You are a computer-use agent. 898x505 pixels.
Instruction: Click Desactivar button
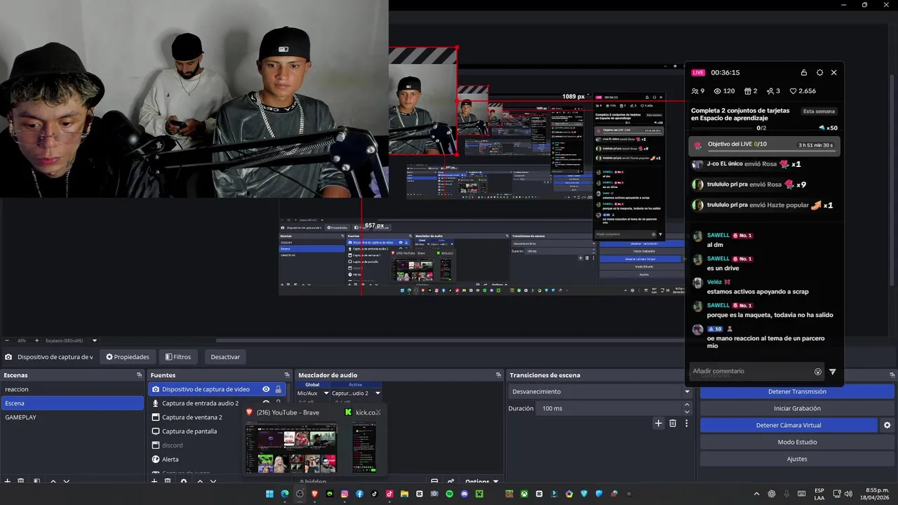tap(225, 357)
